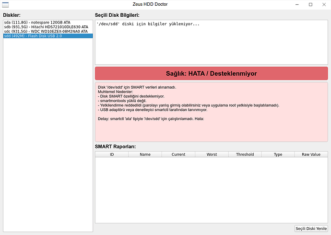Click the Raw Value column header
Screen dimensions: 331x235
[x=311, y=154]
